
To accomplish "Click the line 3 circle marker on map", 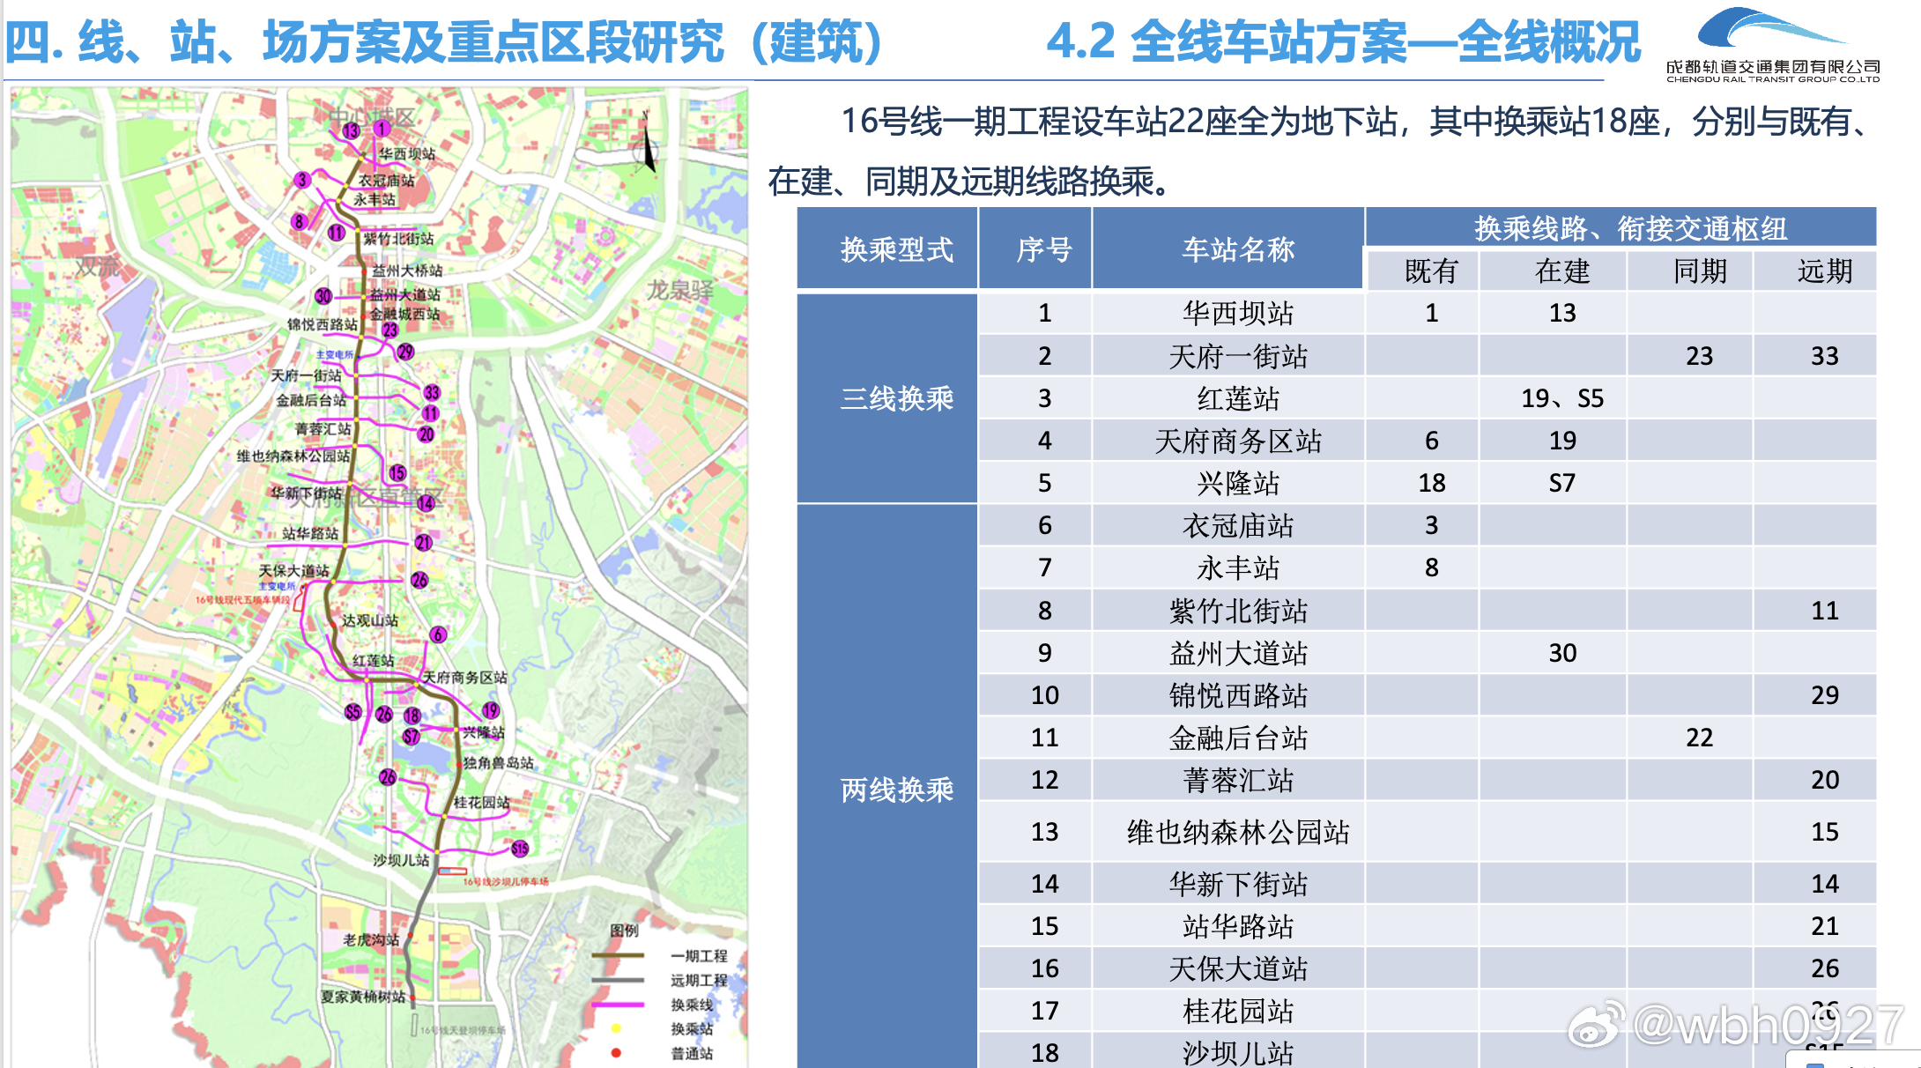I will pos(302,180).
